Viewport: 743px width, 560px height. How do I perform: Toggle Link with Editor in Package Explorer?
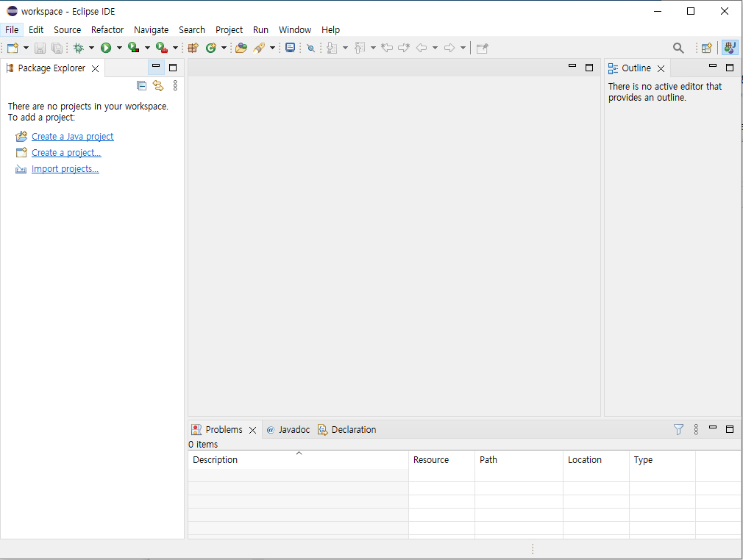coord(157,86)
